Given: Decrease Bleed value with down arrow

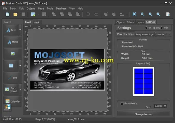Looking at the screenshot, I should click(x=165, y=107).
